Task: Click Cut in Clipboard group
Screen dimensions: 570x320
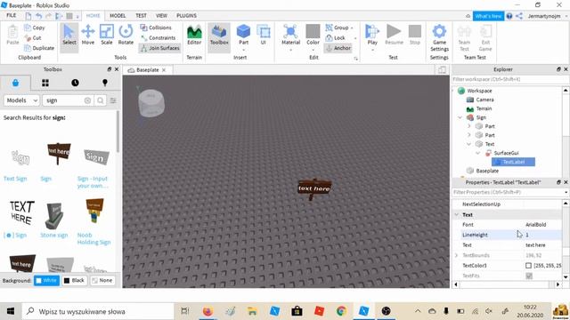Action: click(x=33, y=37)
